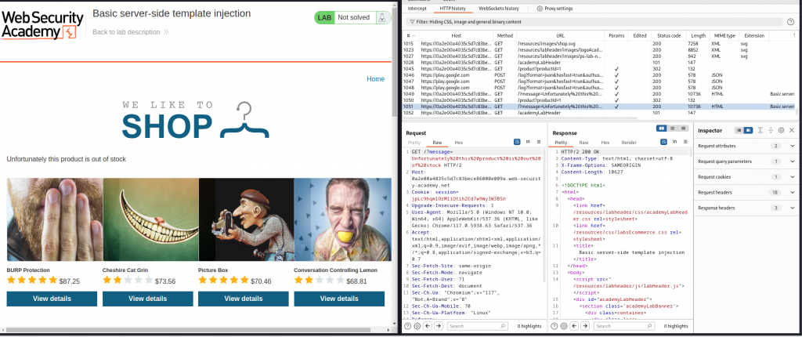Expand the Response headers section

point(747,208)
